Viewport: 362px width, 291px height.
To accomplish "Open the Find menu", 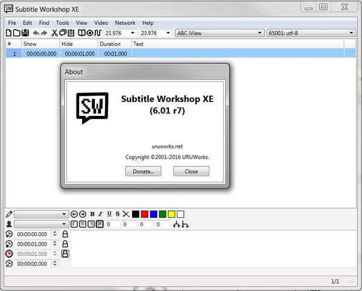I will coord(44,23).
